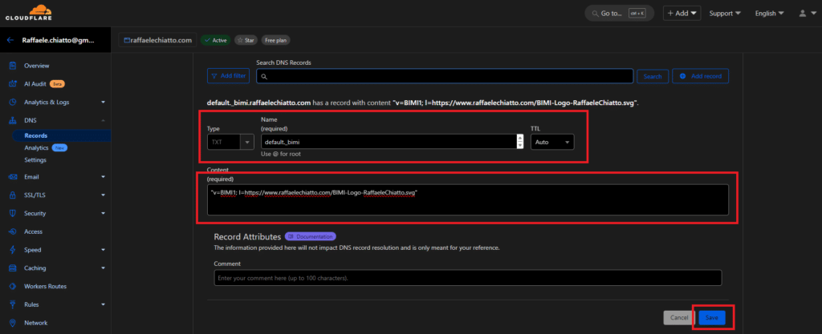Open the TTL Auto dropdown

click(552, 142)
